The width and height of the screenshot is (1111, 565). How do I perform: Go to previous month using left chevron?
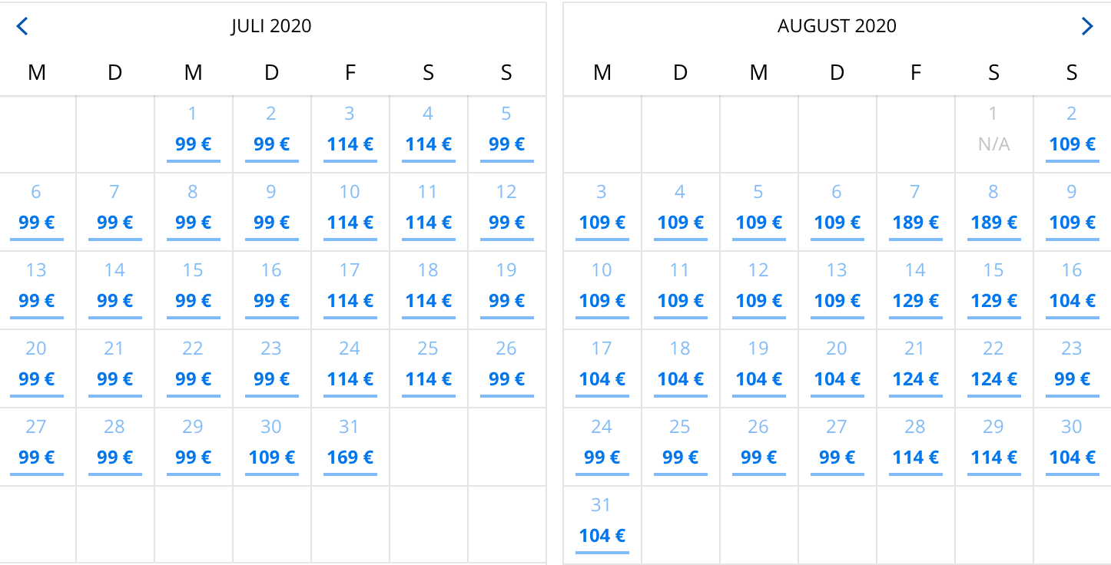(x=22, y=27)
